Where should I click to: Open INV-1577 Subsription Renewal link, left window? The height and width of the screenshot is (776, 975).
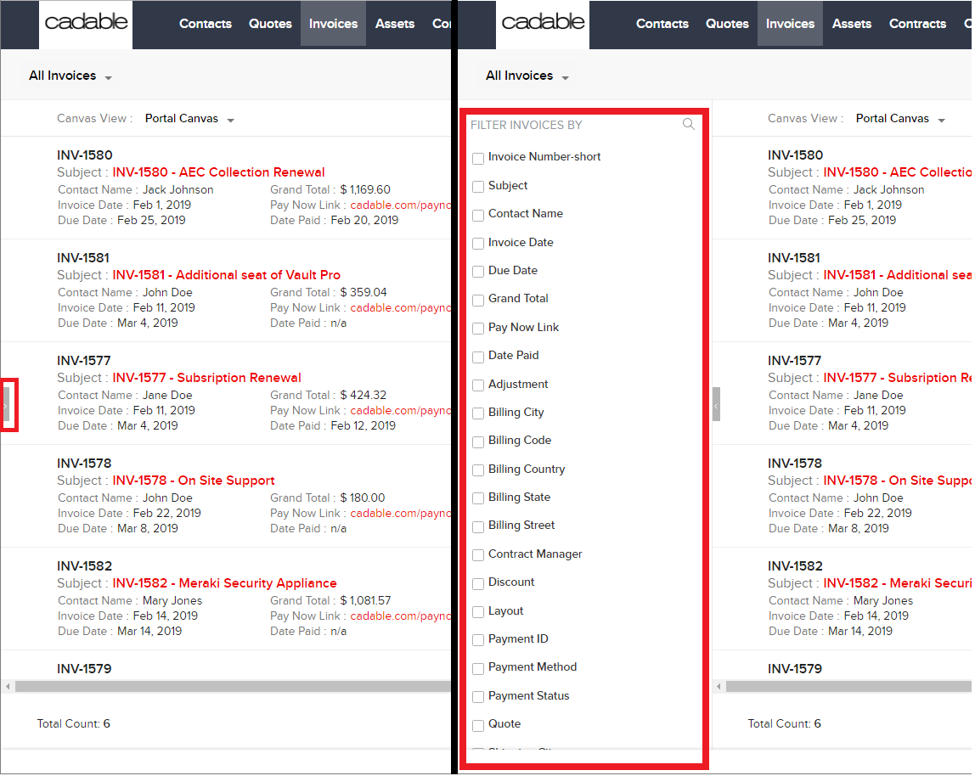[x=206, y=378]
